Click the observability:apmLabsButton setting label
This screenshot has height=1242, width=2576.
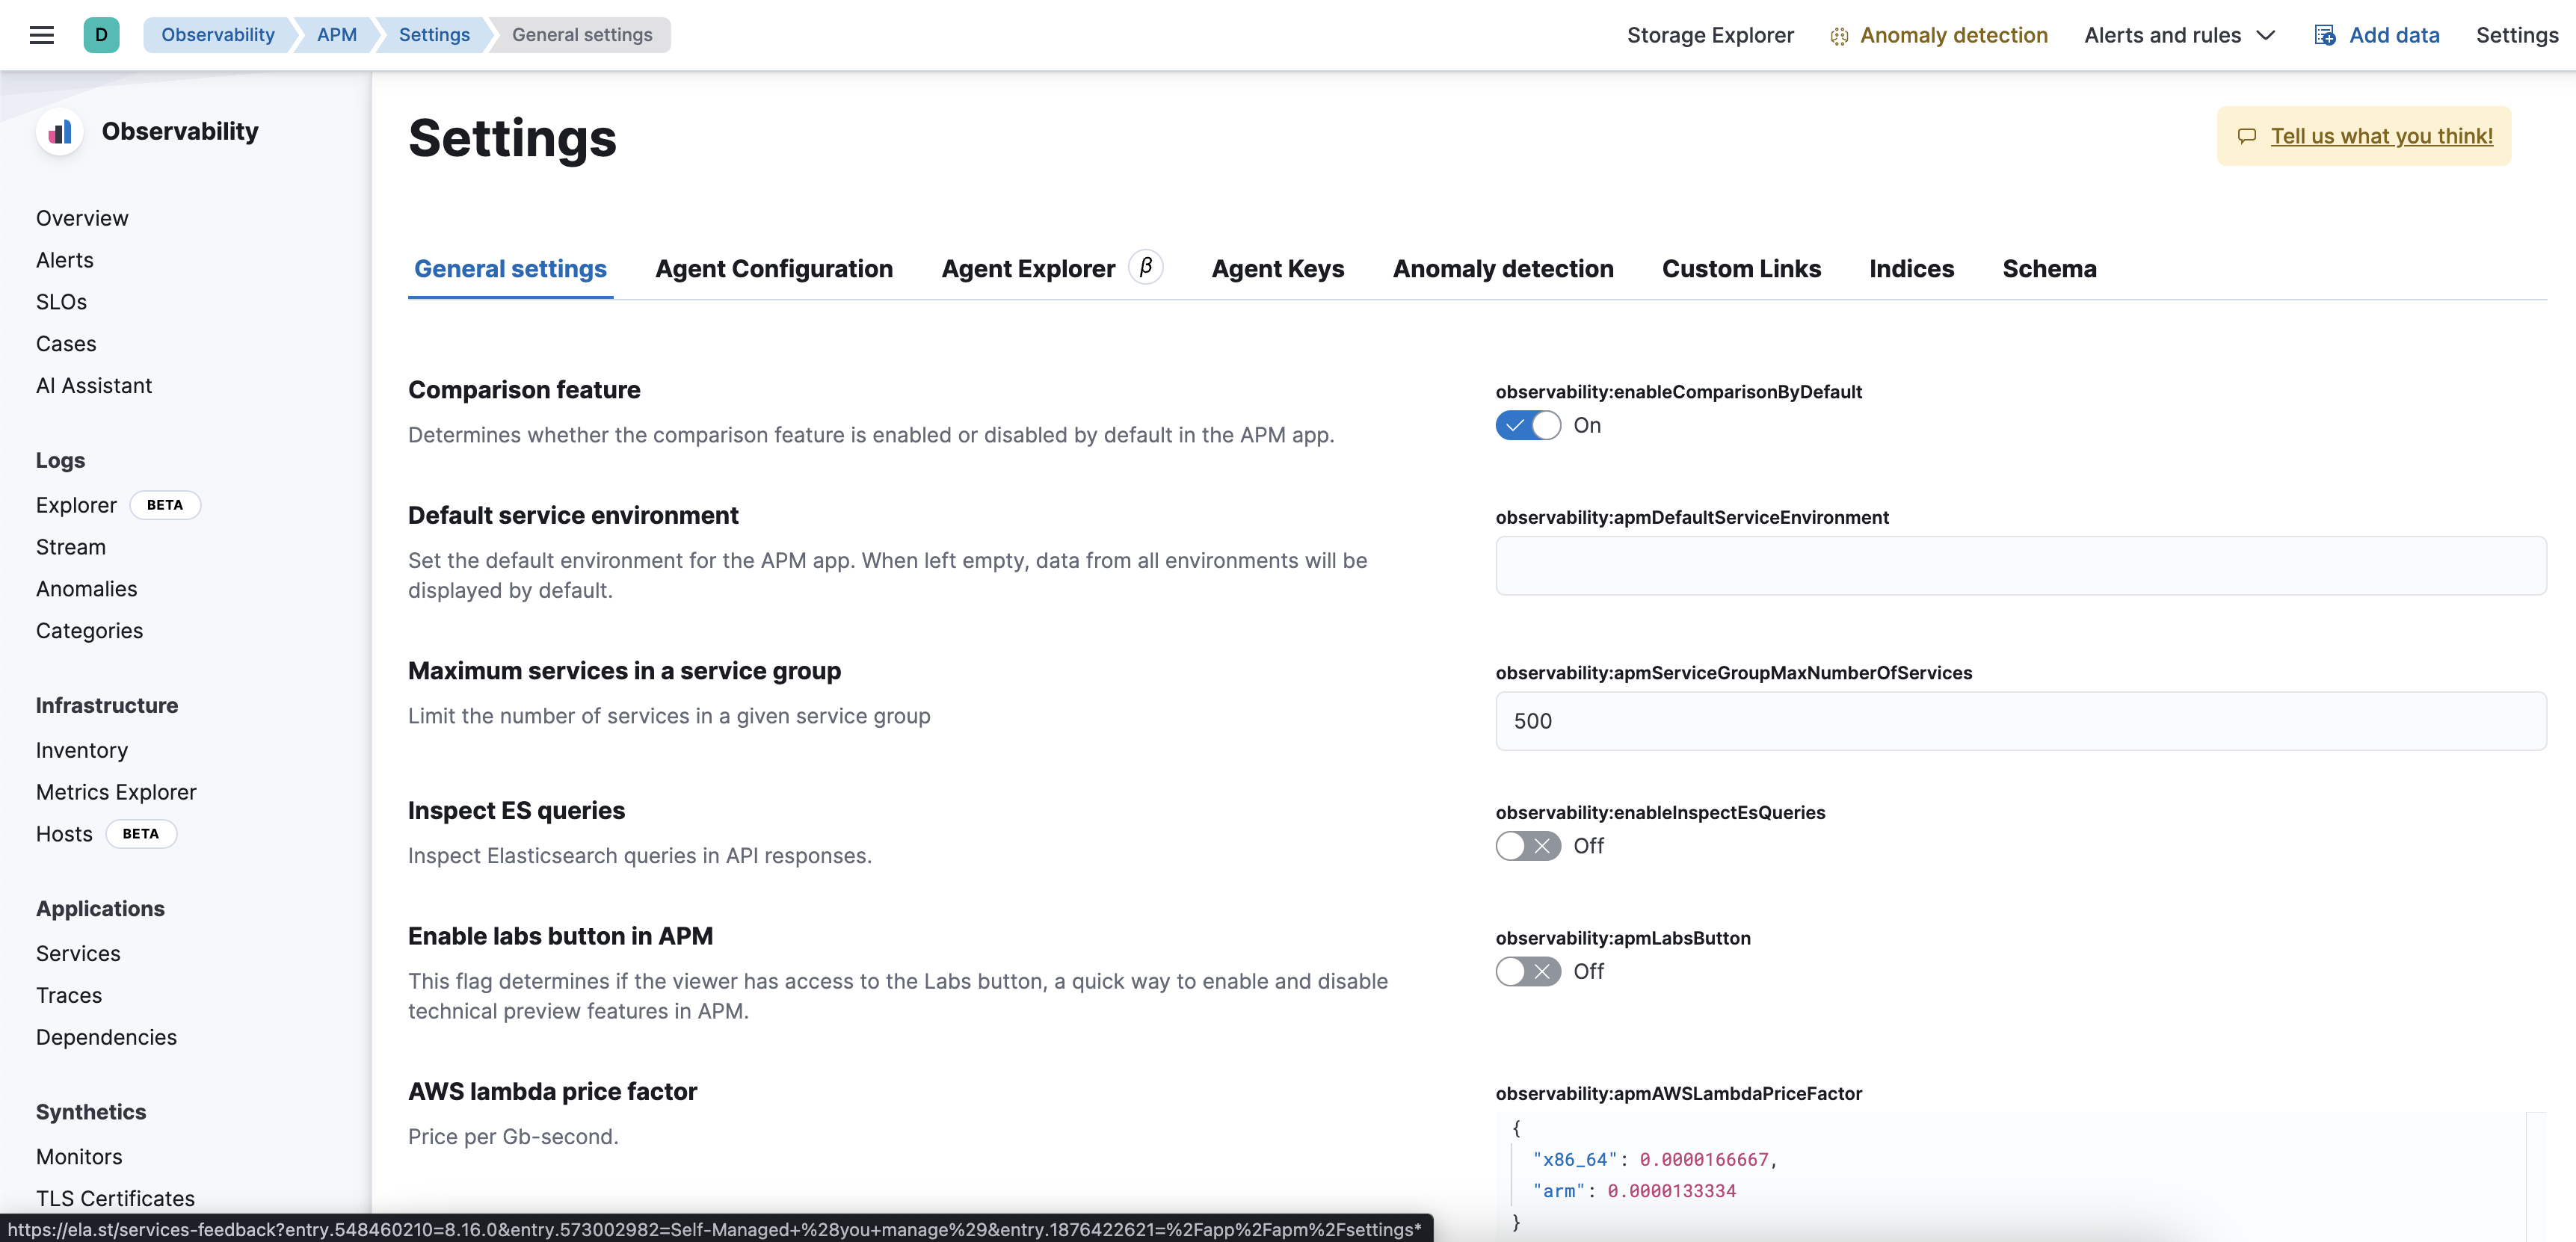tap(1622, 938)
